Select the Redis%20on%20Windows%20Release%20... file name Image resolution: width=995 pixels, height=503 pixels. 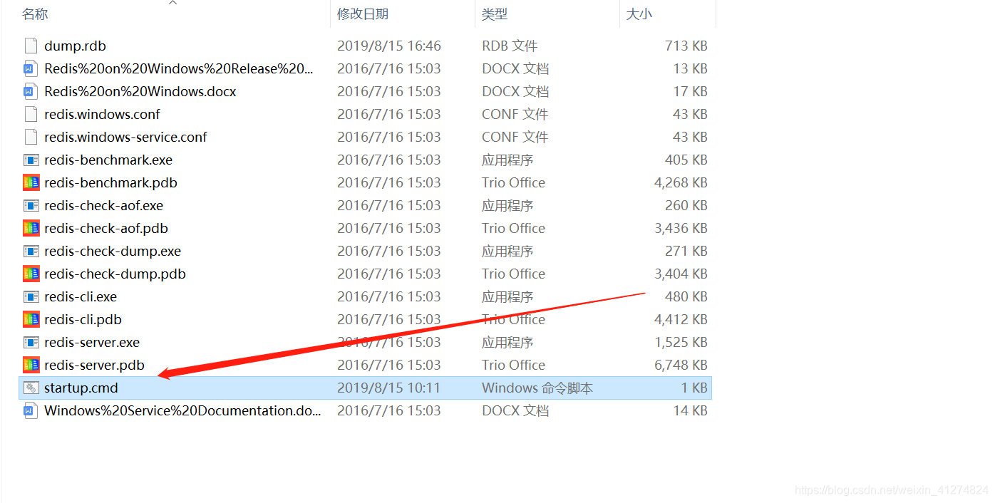(179, 69)
